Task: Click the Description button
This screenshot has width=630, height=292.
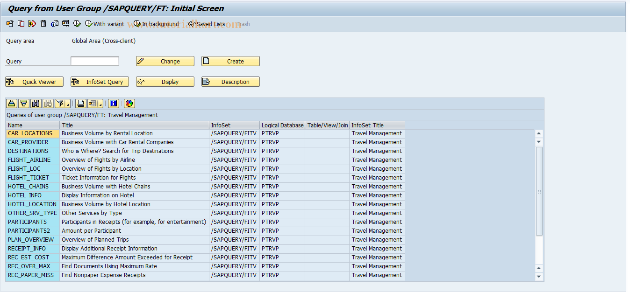Action: tap(230, 82)
